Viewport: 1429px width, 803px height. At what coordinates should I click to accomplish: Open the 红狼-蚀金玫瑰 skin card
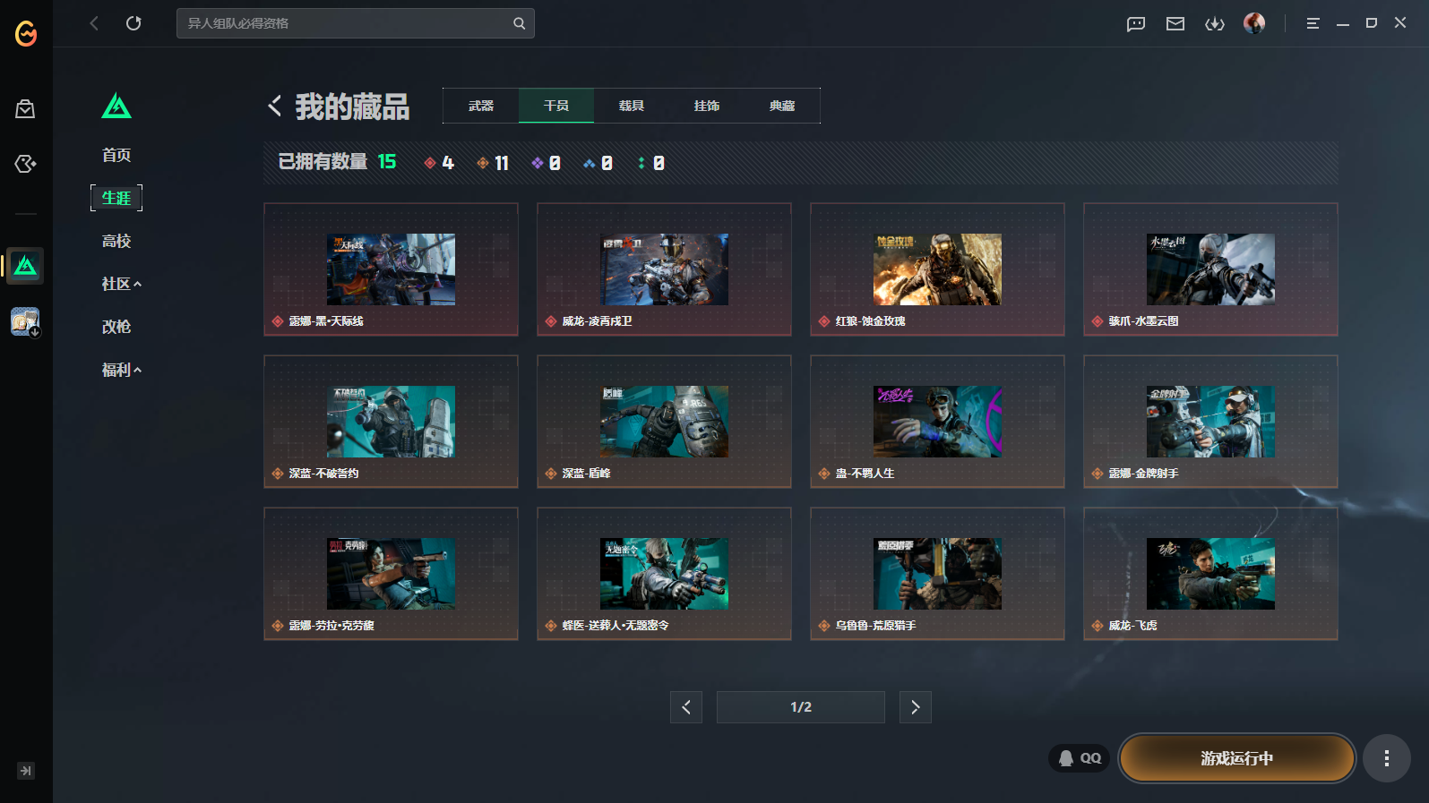[x=937, y=269]
